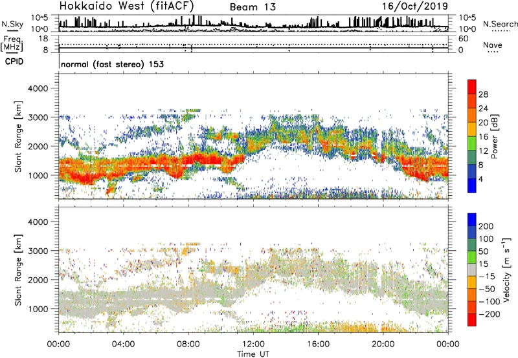Click the frequency axis '18' tick label

[x=43, y=39]
